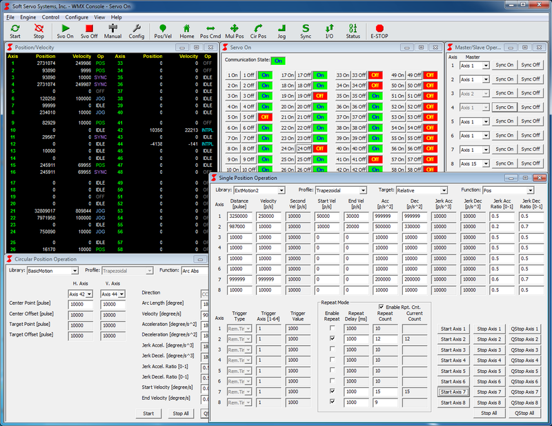552x426 pixels.
Task: Click the 33 On servo button
Action: point(343,75)
